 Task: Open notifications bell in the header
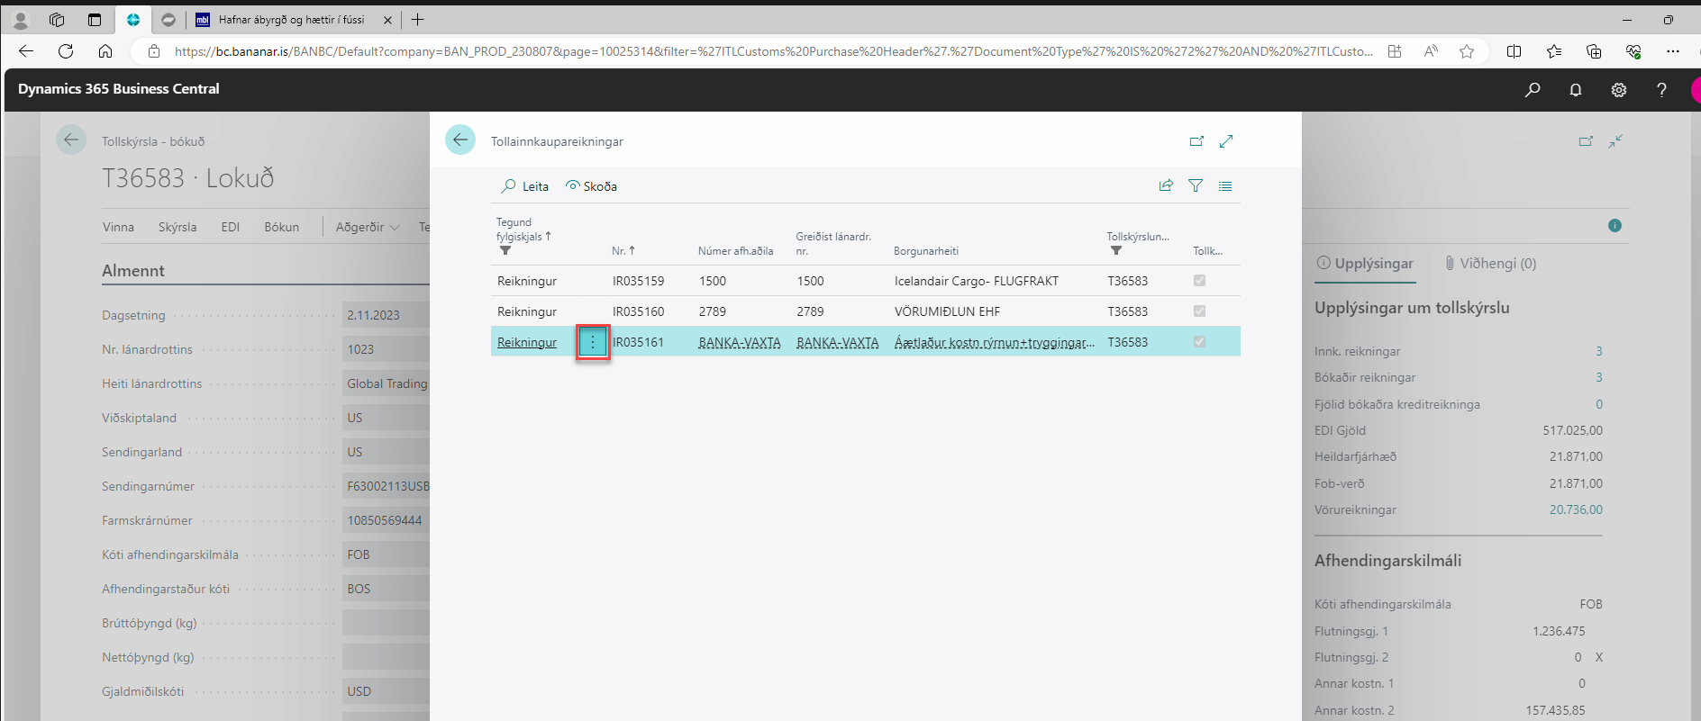1576,89
